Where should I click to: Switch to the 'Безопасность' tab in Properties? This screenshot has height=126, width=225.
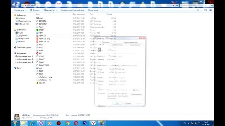135,45
